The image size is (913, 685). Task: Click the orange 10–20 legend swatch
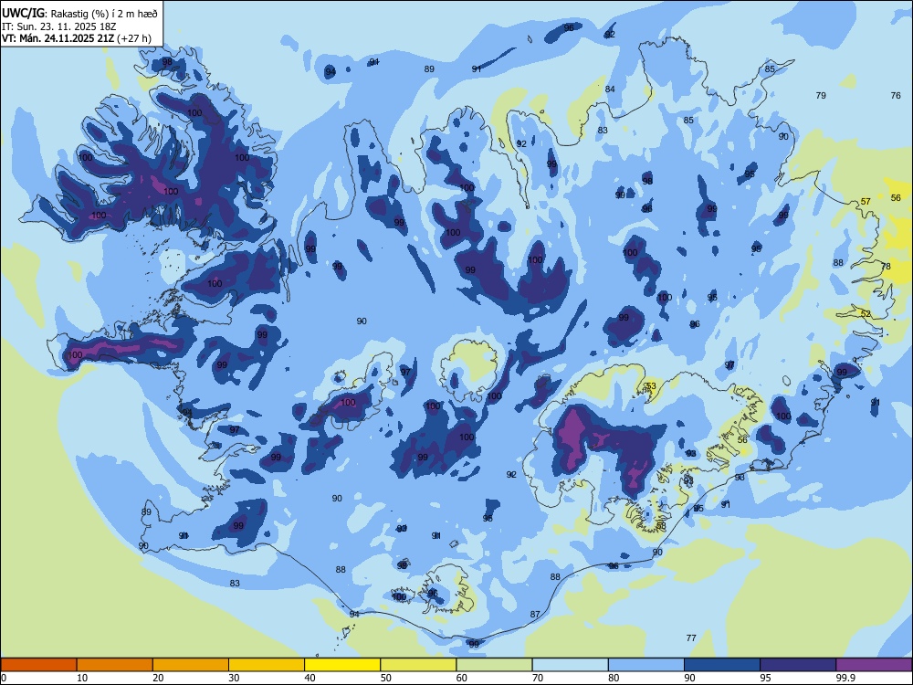[115, 665]
